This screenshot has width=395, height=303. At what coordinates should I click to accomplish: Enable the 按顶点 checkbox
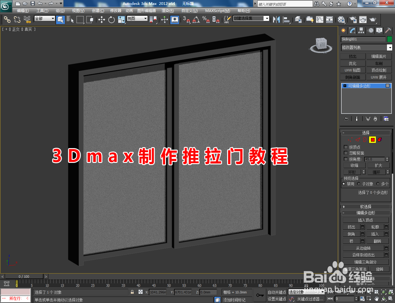point(346,147)
